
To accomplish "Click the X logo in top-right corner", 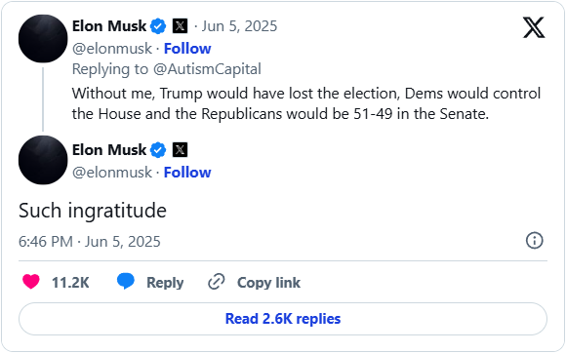I will tap(534, 27).
